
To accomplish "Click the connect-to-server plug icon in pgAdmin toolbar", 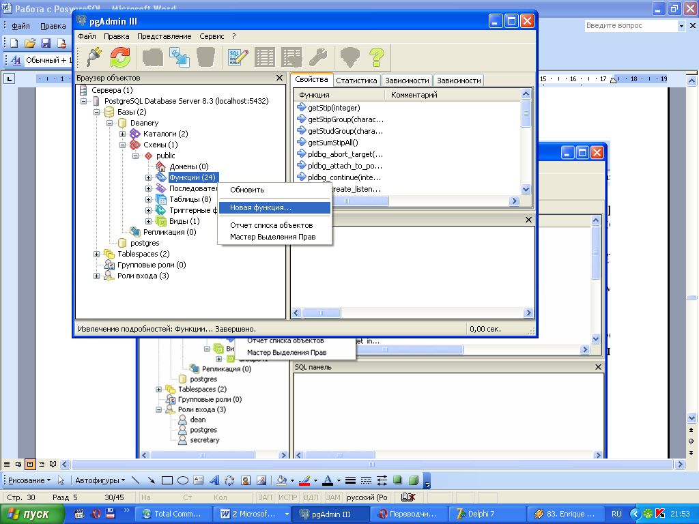I will pyautogui.click(x=94, y=57).
